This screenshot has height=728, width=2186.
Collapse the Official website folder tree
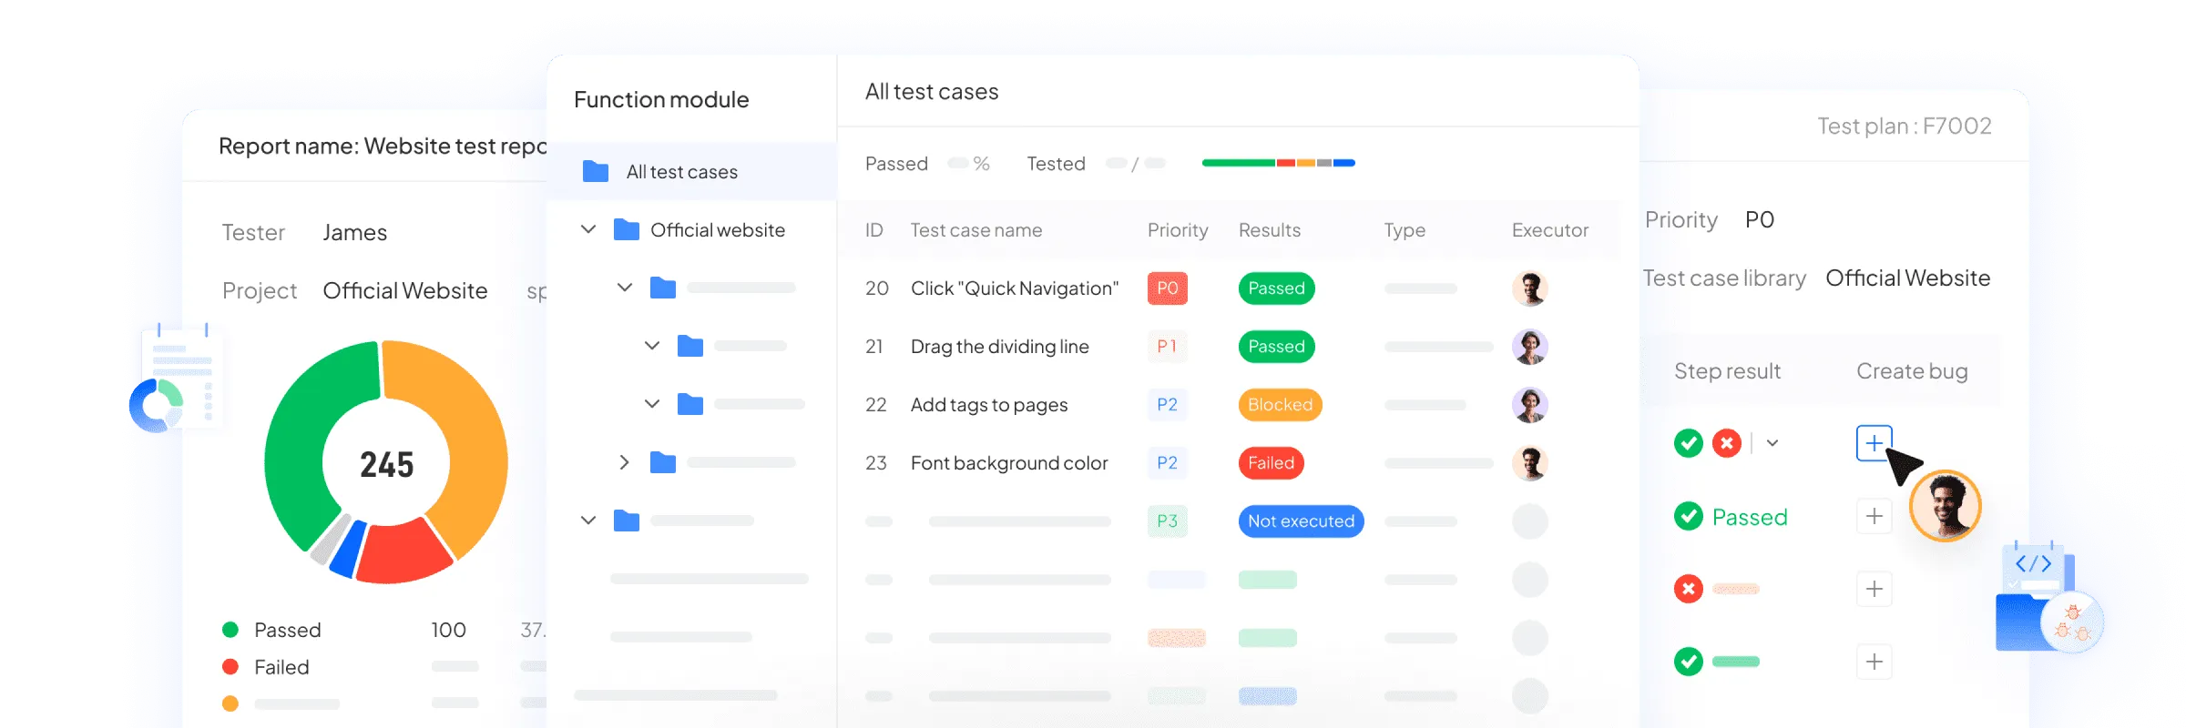point(588,229)
